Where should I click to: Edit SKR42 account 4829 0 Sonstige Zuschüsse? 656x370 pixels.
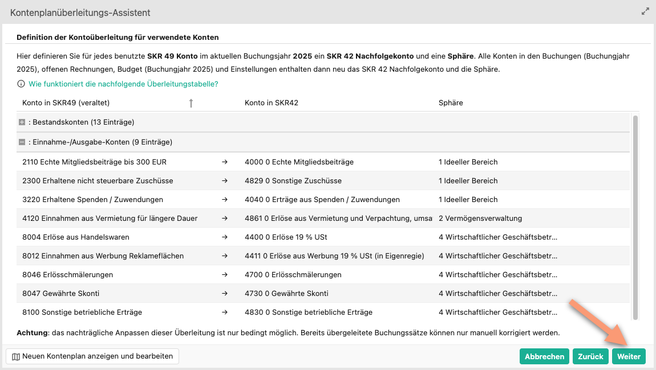pyautogui.click(x=293, y=181)
